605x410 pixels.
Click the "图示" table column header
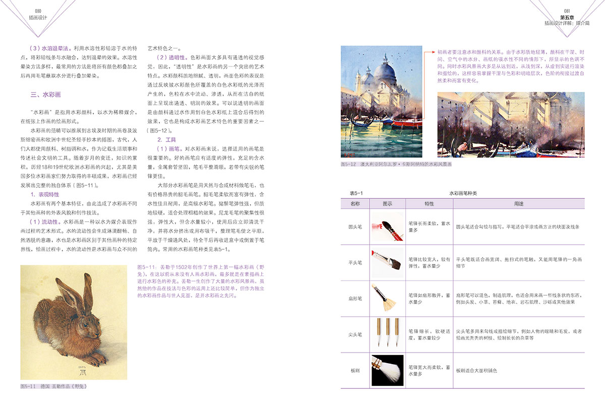[x=387, y=204]
